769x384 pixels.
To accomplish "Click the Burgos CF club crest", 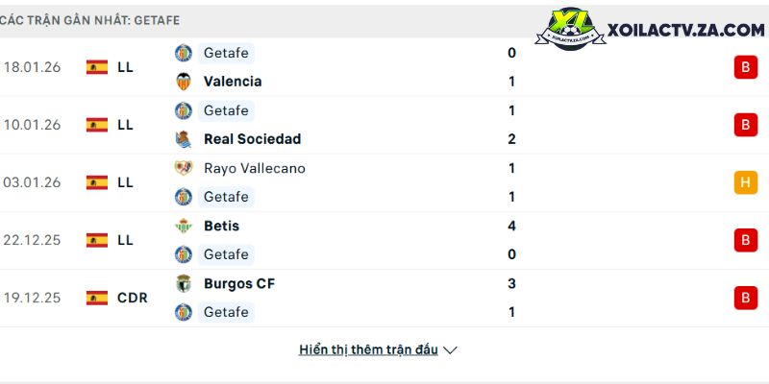I will coord(183,283).
